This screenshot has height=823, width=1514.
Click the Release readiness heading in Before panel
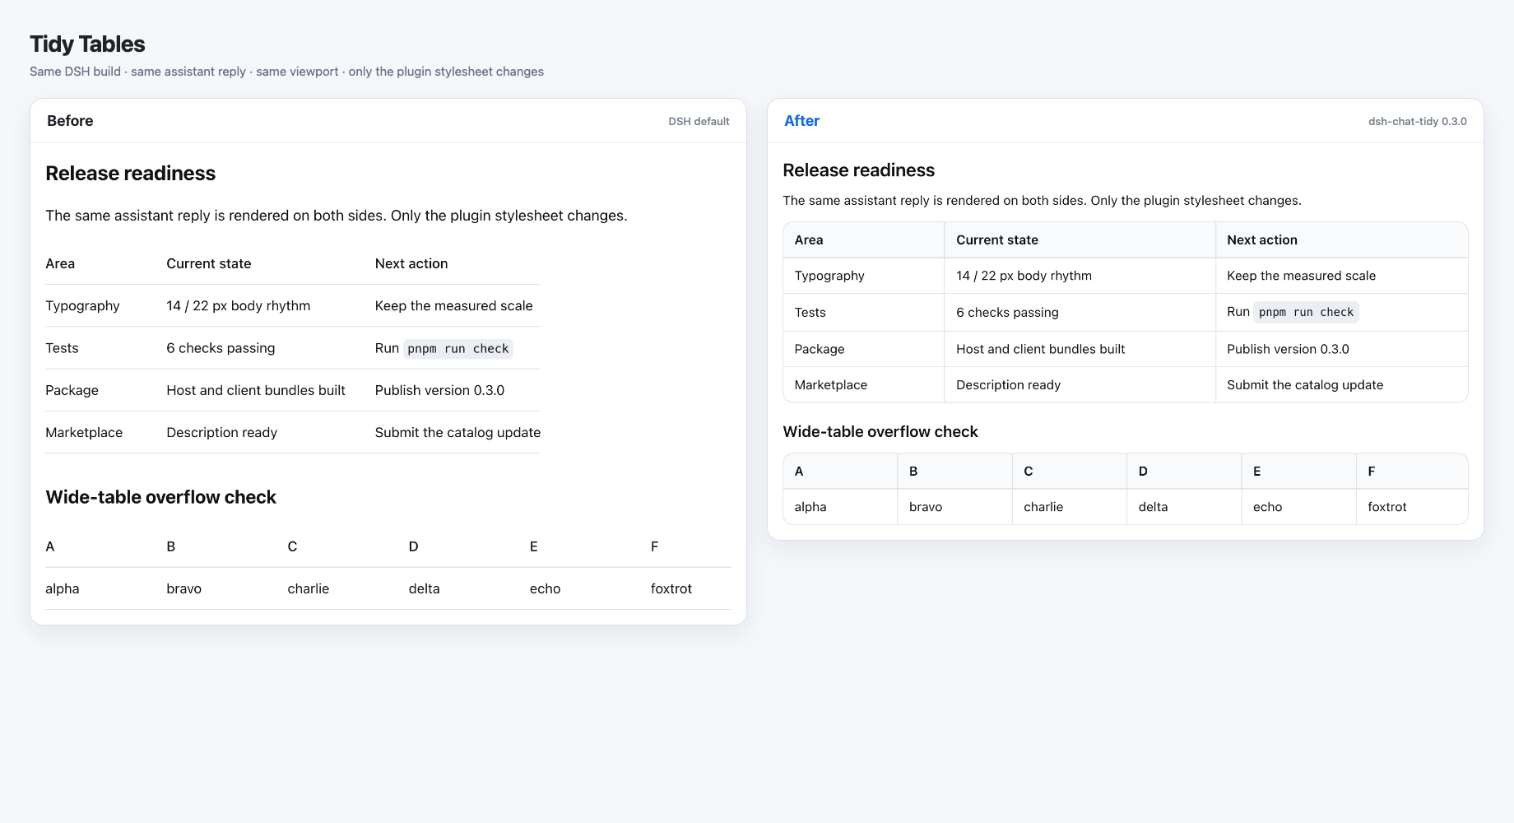130,174
